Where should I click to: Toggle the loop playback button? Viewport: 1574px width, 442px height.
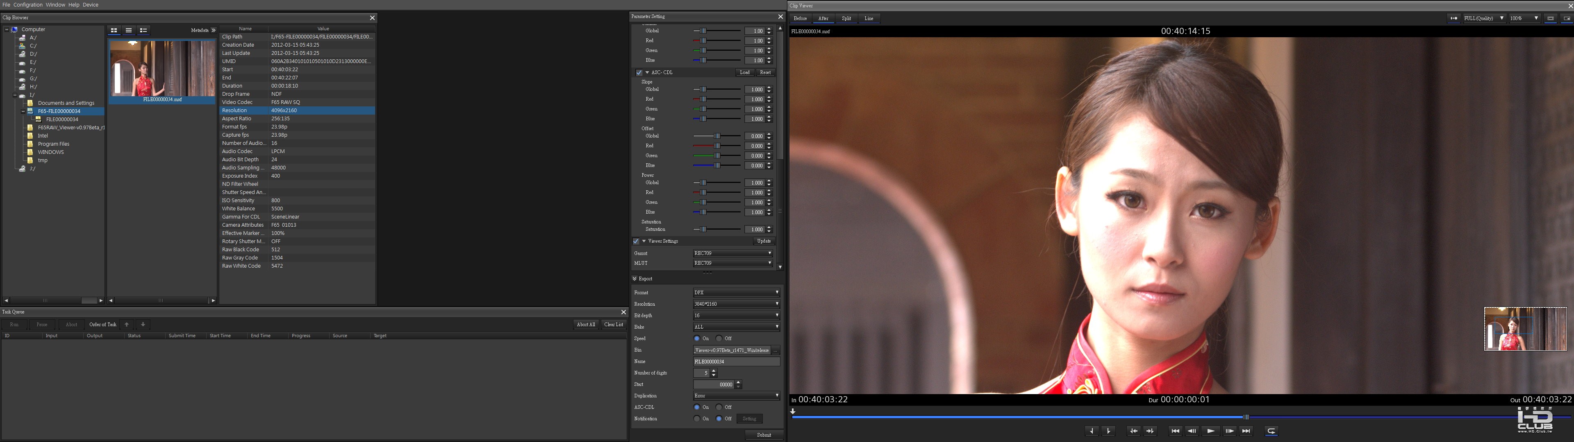click(x=1271, y=431)
